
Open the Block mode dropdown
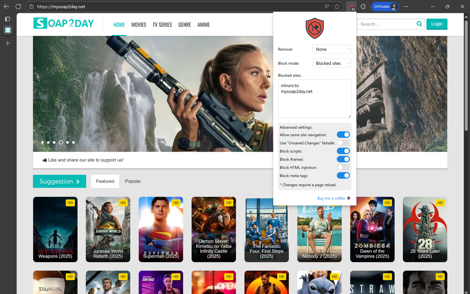(332, 63)
